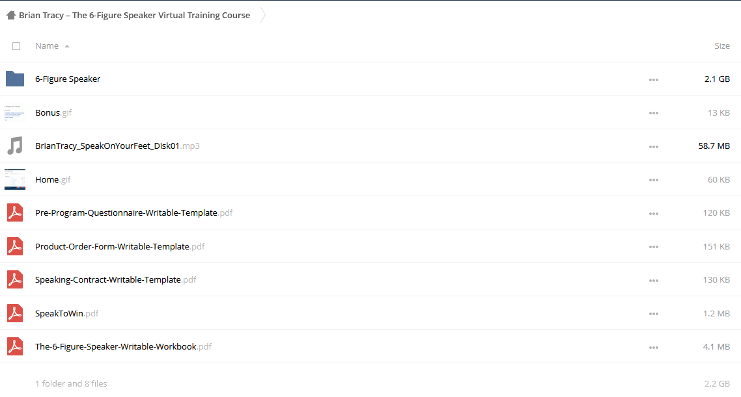Screen dimensions: 741x397
Task: Open the Bonus.gif file name
Action: coord(53,112)
